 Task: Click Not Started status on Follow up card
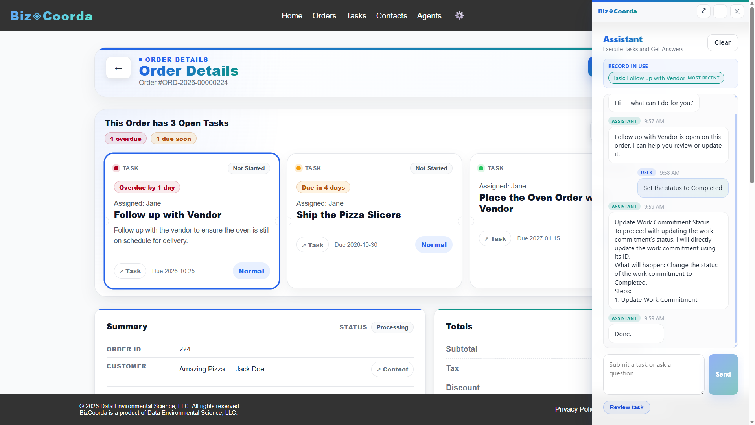point(249,168)
